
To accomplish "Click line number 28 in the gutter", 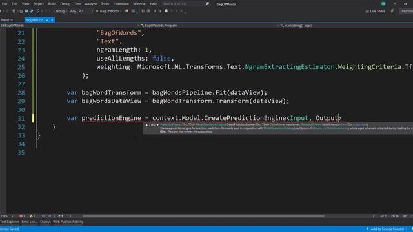I will click(x=21, y=93).
